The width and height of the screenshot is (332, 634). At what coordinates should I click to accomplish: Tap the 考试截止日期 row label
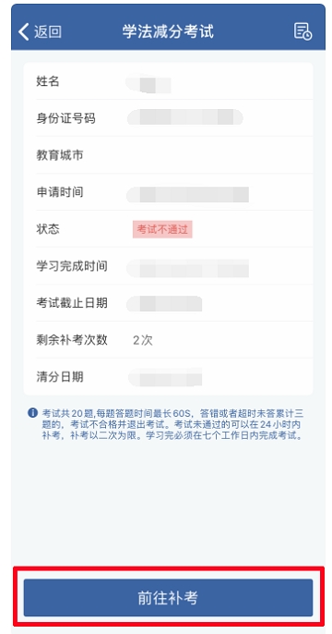[x=72, y=303]
